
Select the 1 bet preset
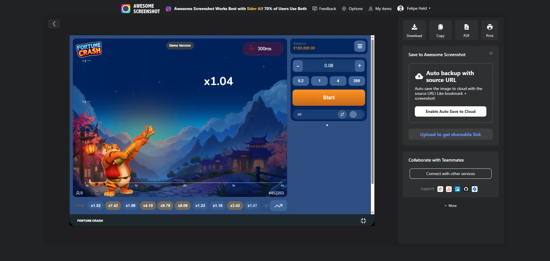click(x=319, y=81)
